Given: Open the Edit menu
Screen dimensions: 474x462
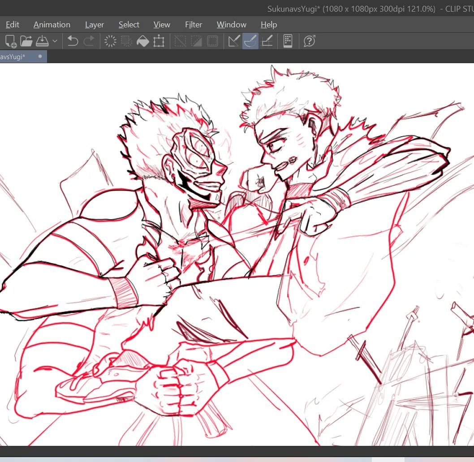Looking at the screenshot, I should click(x=13, y=25).
